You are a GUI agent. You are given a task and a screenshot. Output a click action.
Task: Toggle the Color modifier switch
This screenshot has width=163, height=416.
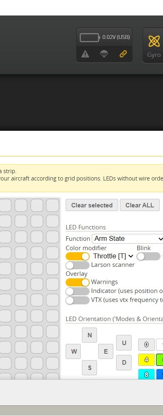click(x=77, y=256)
